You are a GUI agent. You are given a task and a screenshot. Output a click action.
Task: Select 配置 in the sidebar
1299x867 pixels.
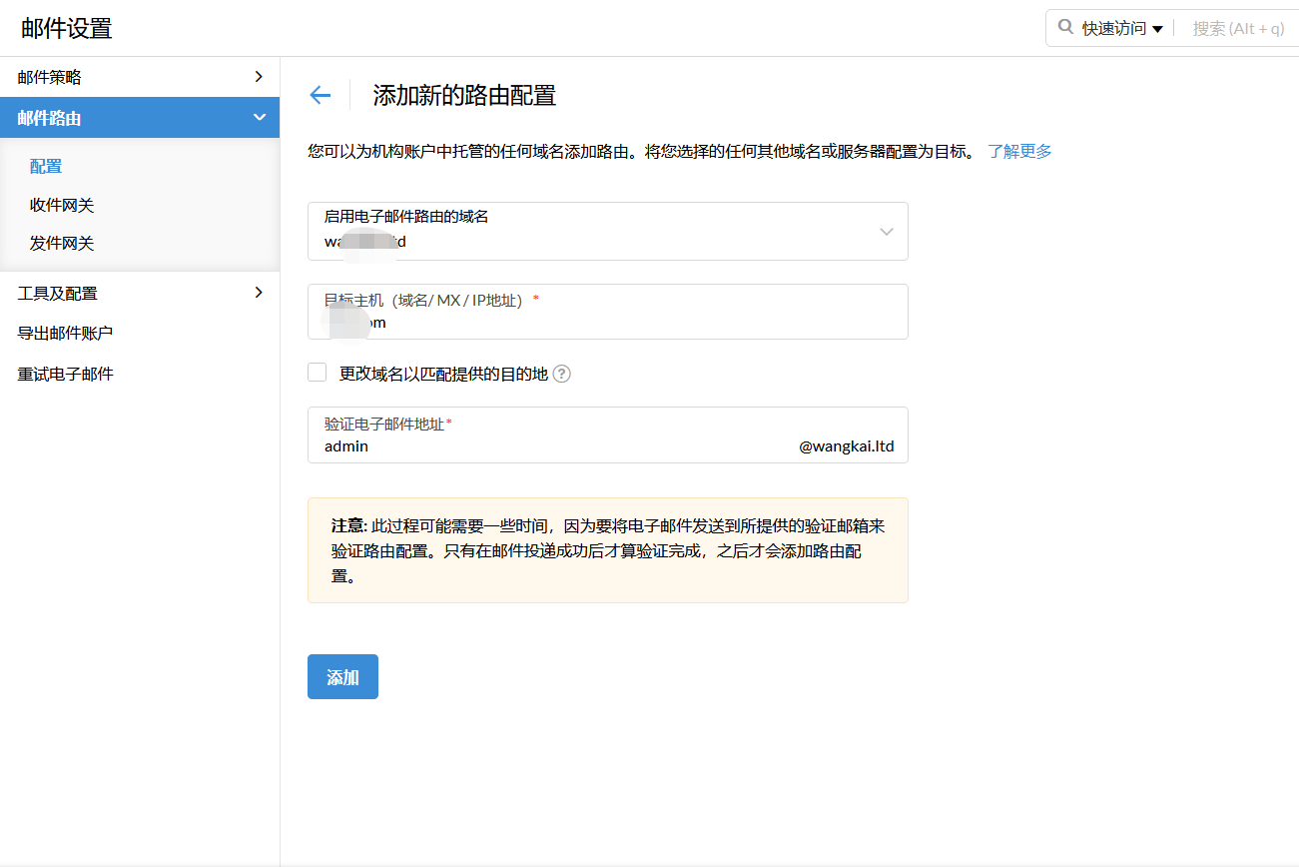pos(46,166)
